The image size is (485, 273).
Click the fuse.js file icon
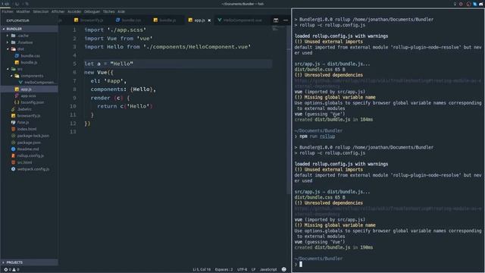(x=14, y=122)
